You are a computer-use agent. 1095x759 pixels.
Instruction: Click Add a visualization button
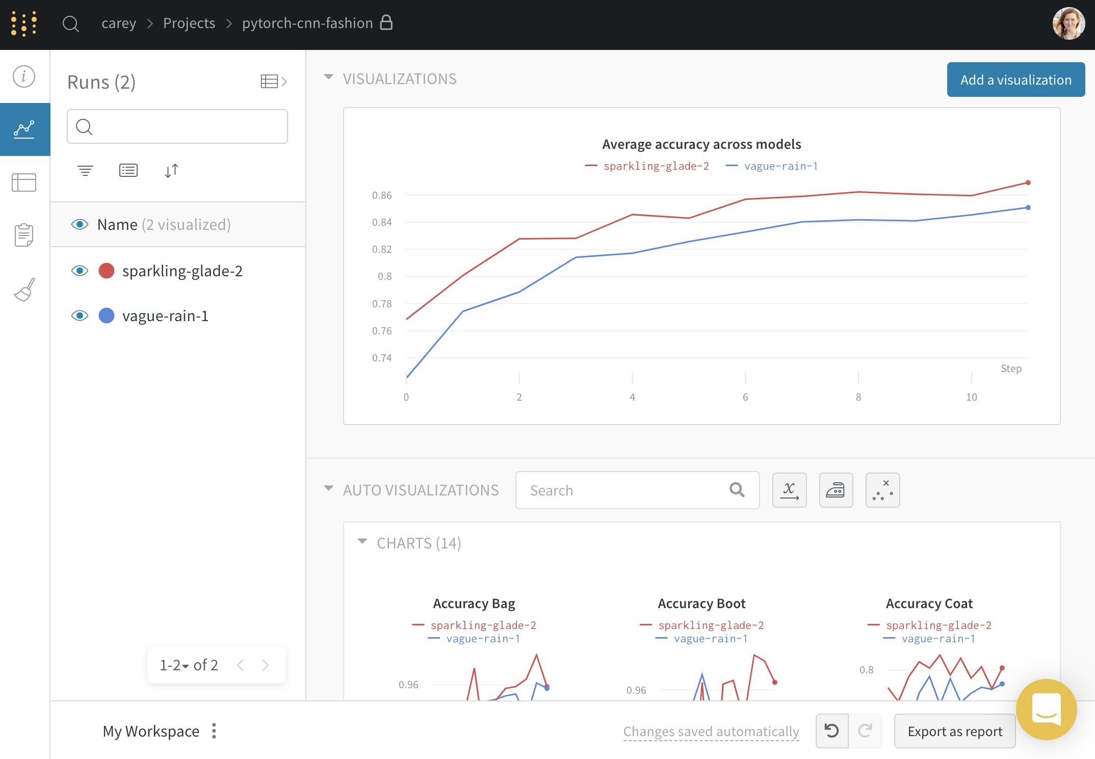point(1015,80)
